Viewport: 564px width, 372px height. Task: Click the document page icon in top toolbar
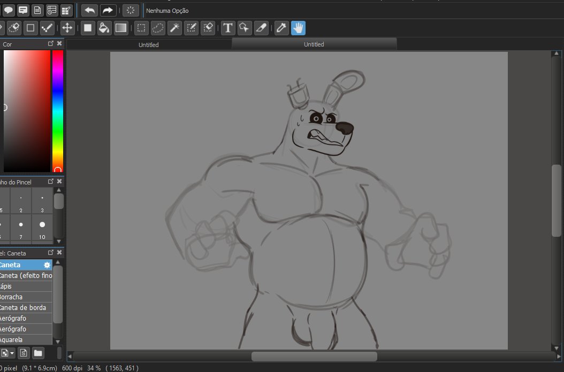37,11
